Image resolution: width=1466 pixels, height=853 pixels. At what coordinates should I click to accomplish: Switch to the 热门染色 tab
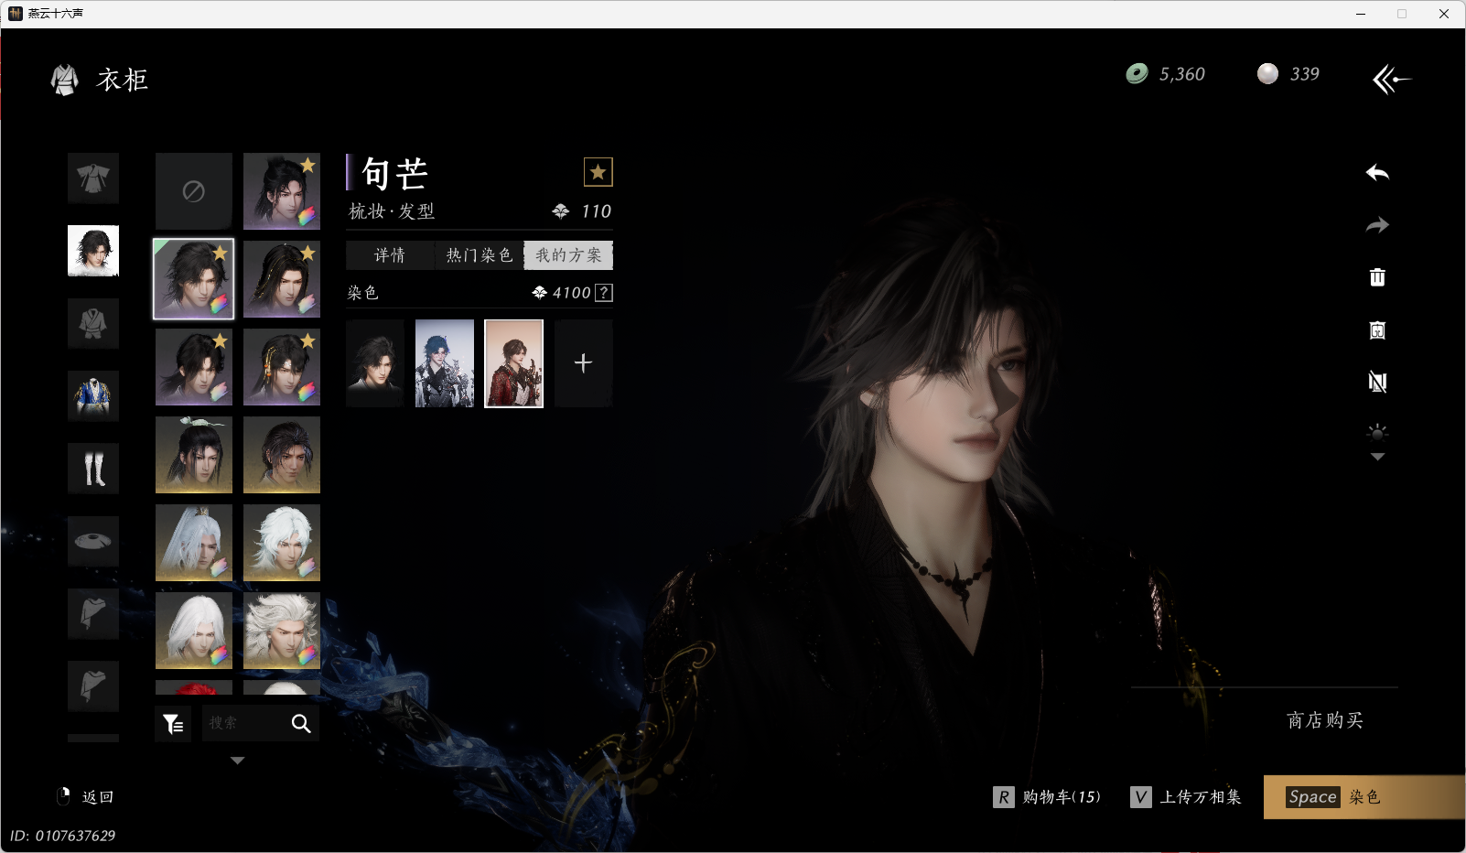pos(479,255)
